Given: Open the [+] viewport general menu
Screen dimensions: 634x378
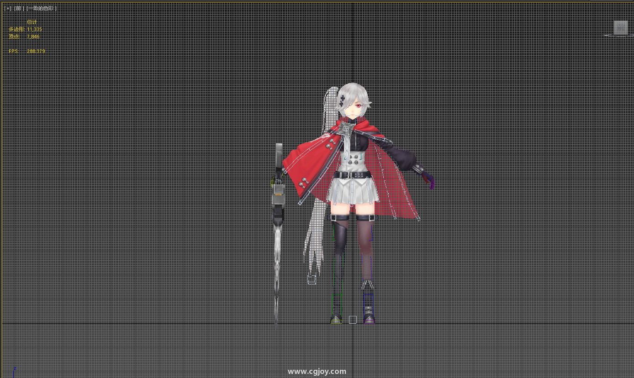Looking at the screenshot, I should point(7,8).
